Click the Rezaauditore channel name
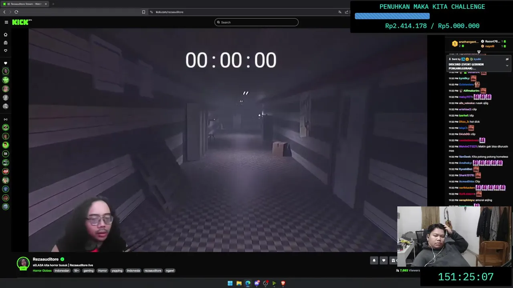Screen dimensions: 513x288 [x=46, y=259]
